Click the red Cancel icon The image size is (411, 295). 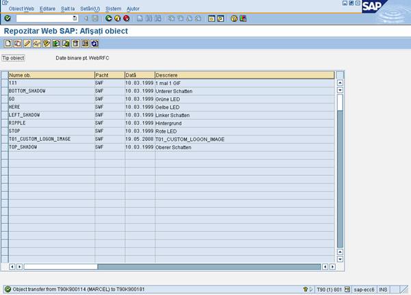pos(127,18)
